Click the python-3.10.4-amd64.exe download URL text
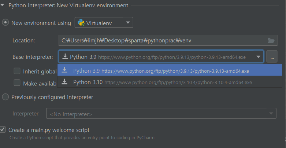 [178, 83]
